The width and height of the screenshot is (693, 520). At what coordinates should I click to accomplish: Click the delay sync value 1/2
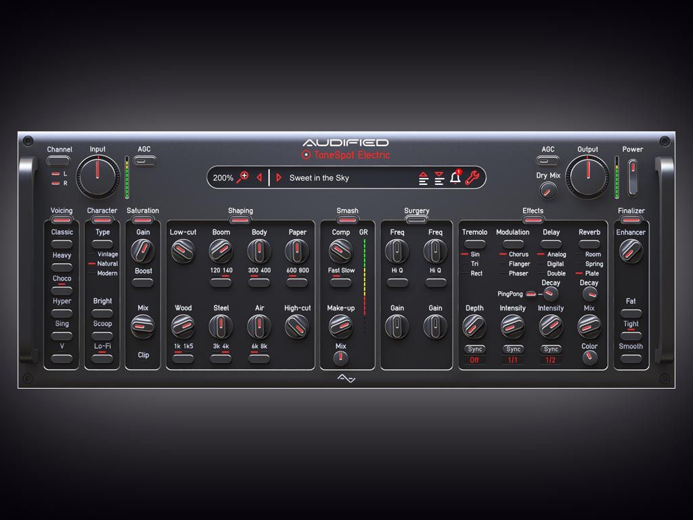pos(551,360)
